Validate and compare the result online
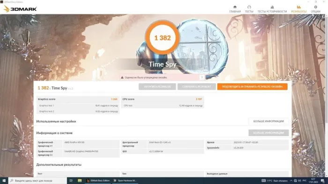This screenshot has width=328, height=184. tap(252, 87)
